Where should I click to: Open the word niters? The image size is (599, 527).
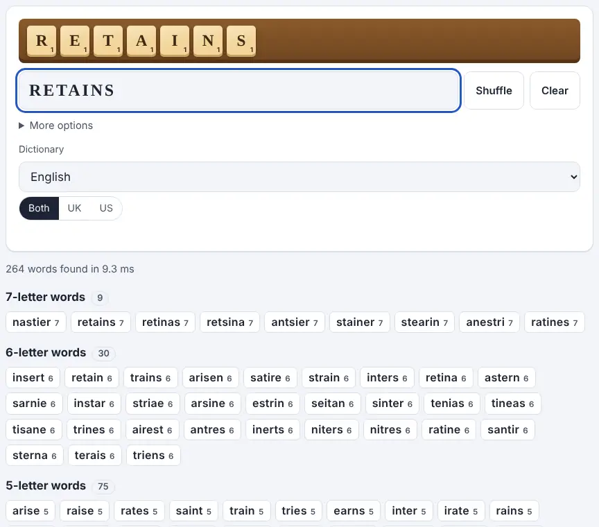pos(331,429)
